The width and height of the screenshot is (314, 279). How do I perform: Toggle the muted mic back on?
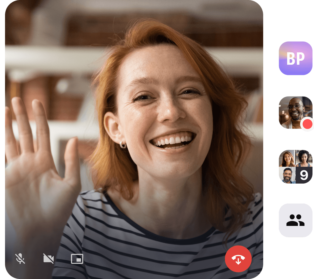[20, 259]
